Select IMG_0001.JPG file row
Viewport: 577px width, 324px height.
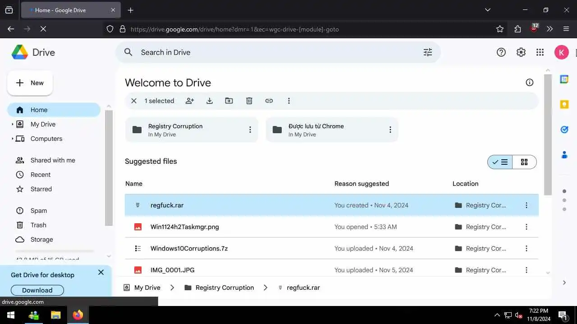pos(332,270)
